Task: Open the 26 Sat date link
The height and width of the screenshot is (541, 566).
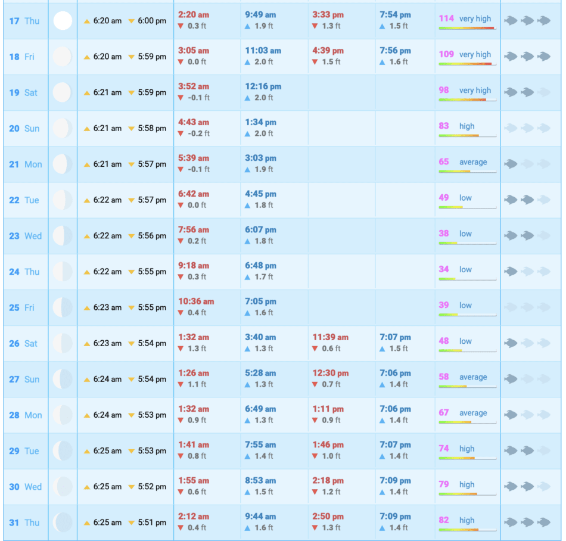Action: tap(23, 343)
